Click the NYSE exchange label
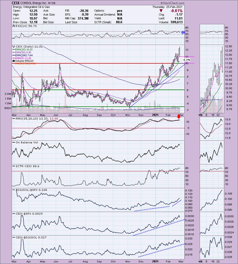 [52, 3]
